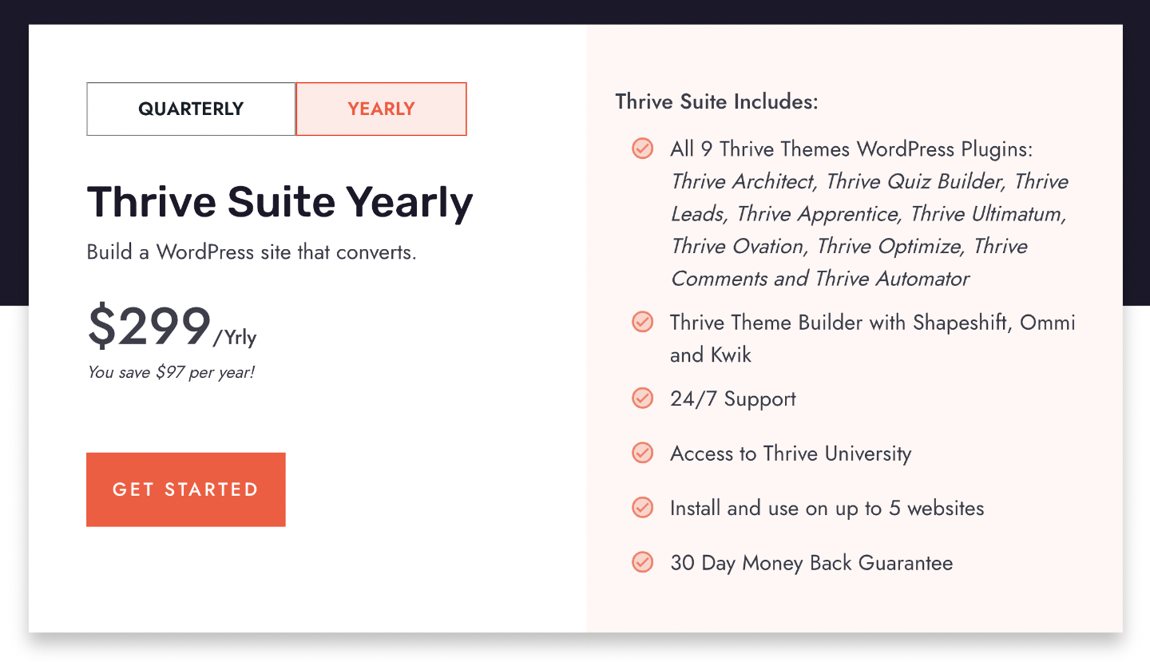Image resolution: width=1150 pixels, height=662 pixels.
Task: Click the 'All 9 Thrive Themes WordPress Plugins' text
Action: (x=851, y=149)
